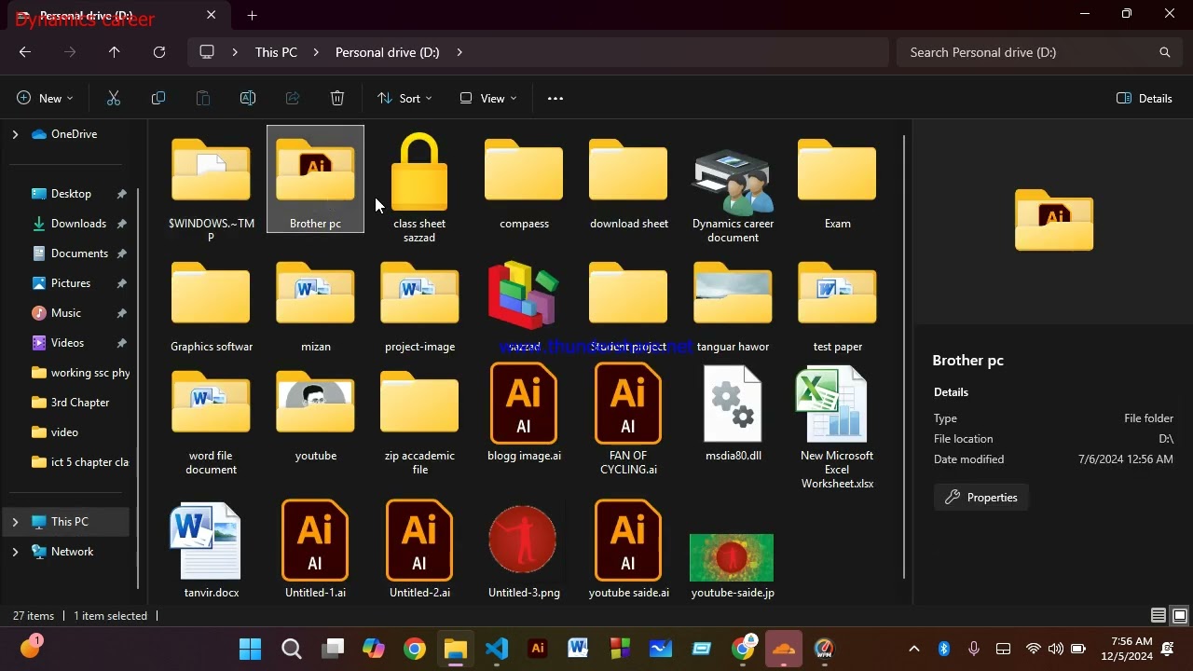
Task: Cut the selected item with scissors icon
Action: [114, 98]
